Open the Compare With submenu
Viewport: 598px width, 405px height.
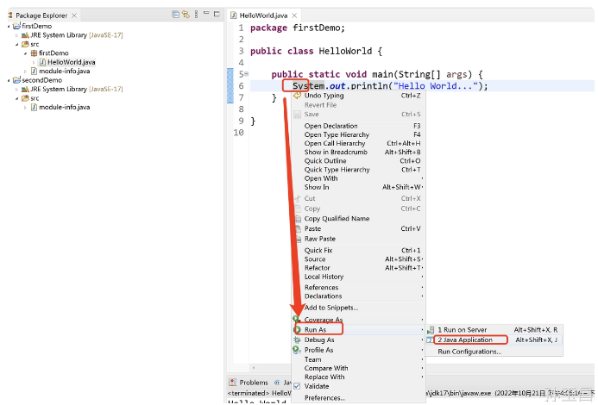(358, 368)
